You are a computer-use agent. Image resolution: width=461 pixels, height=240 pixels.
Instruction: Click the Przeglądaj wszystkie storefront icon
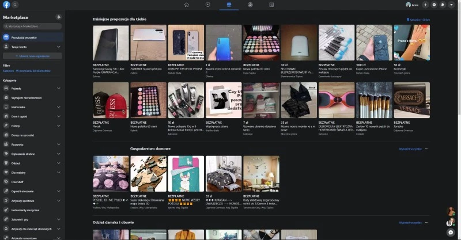coord(6,37)
